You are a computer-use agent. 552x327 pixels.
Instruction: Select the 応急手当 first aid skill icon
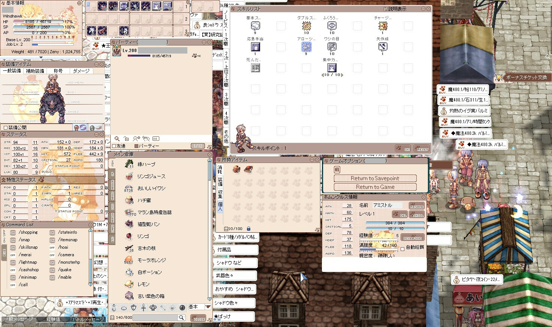[x=255, y=47]
